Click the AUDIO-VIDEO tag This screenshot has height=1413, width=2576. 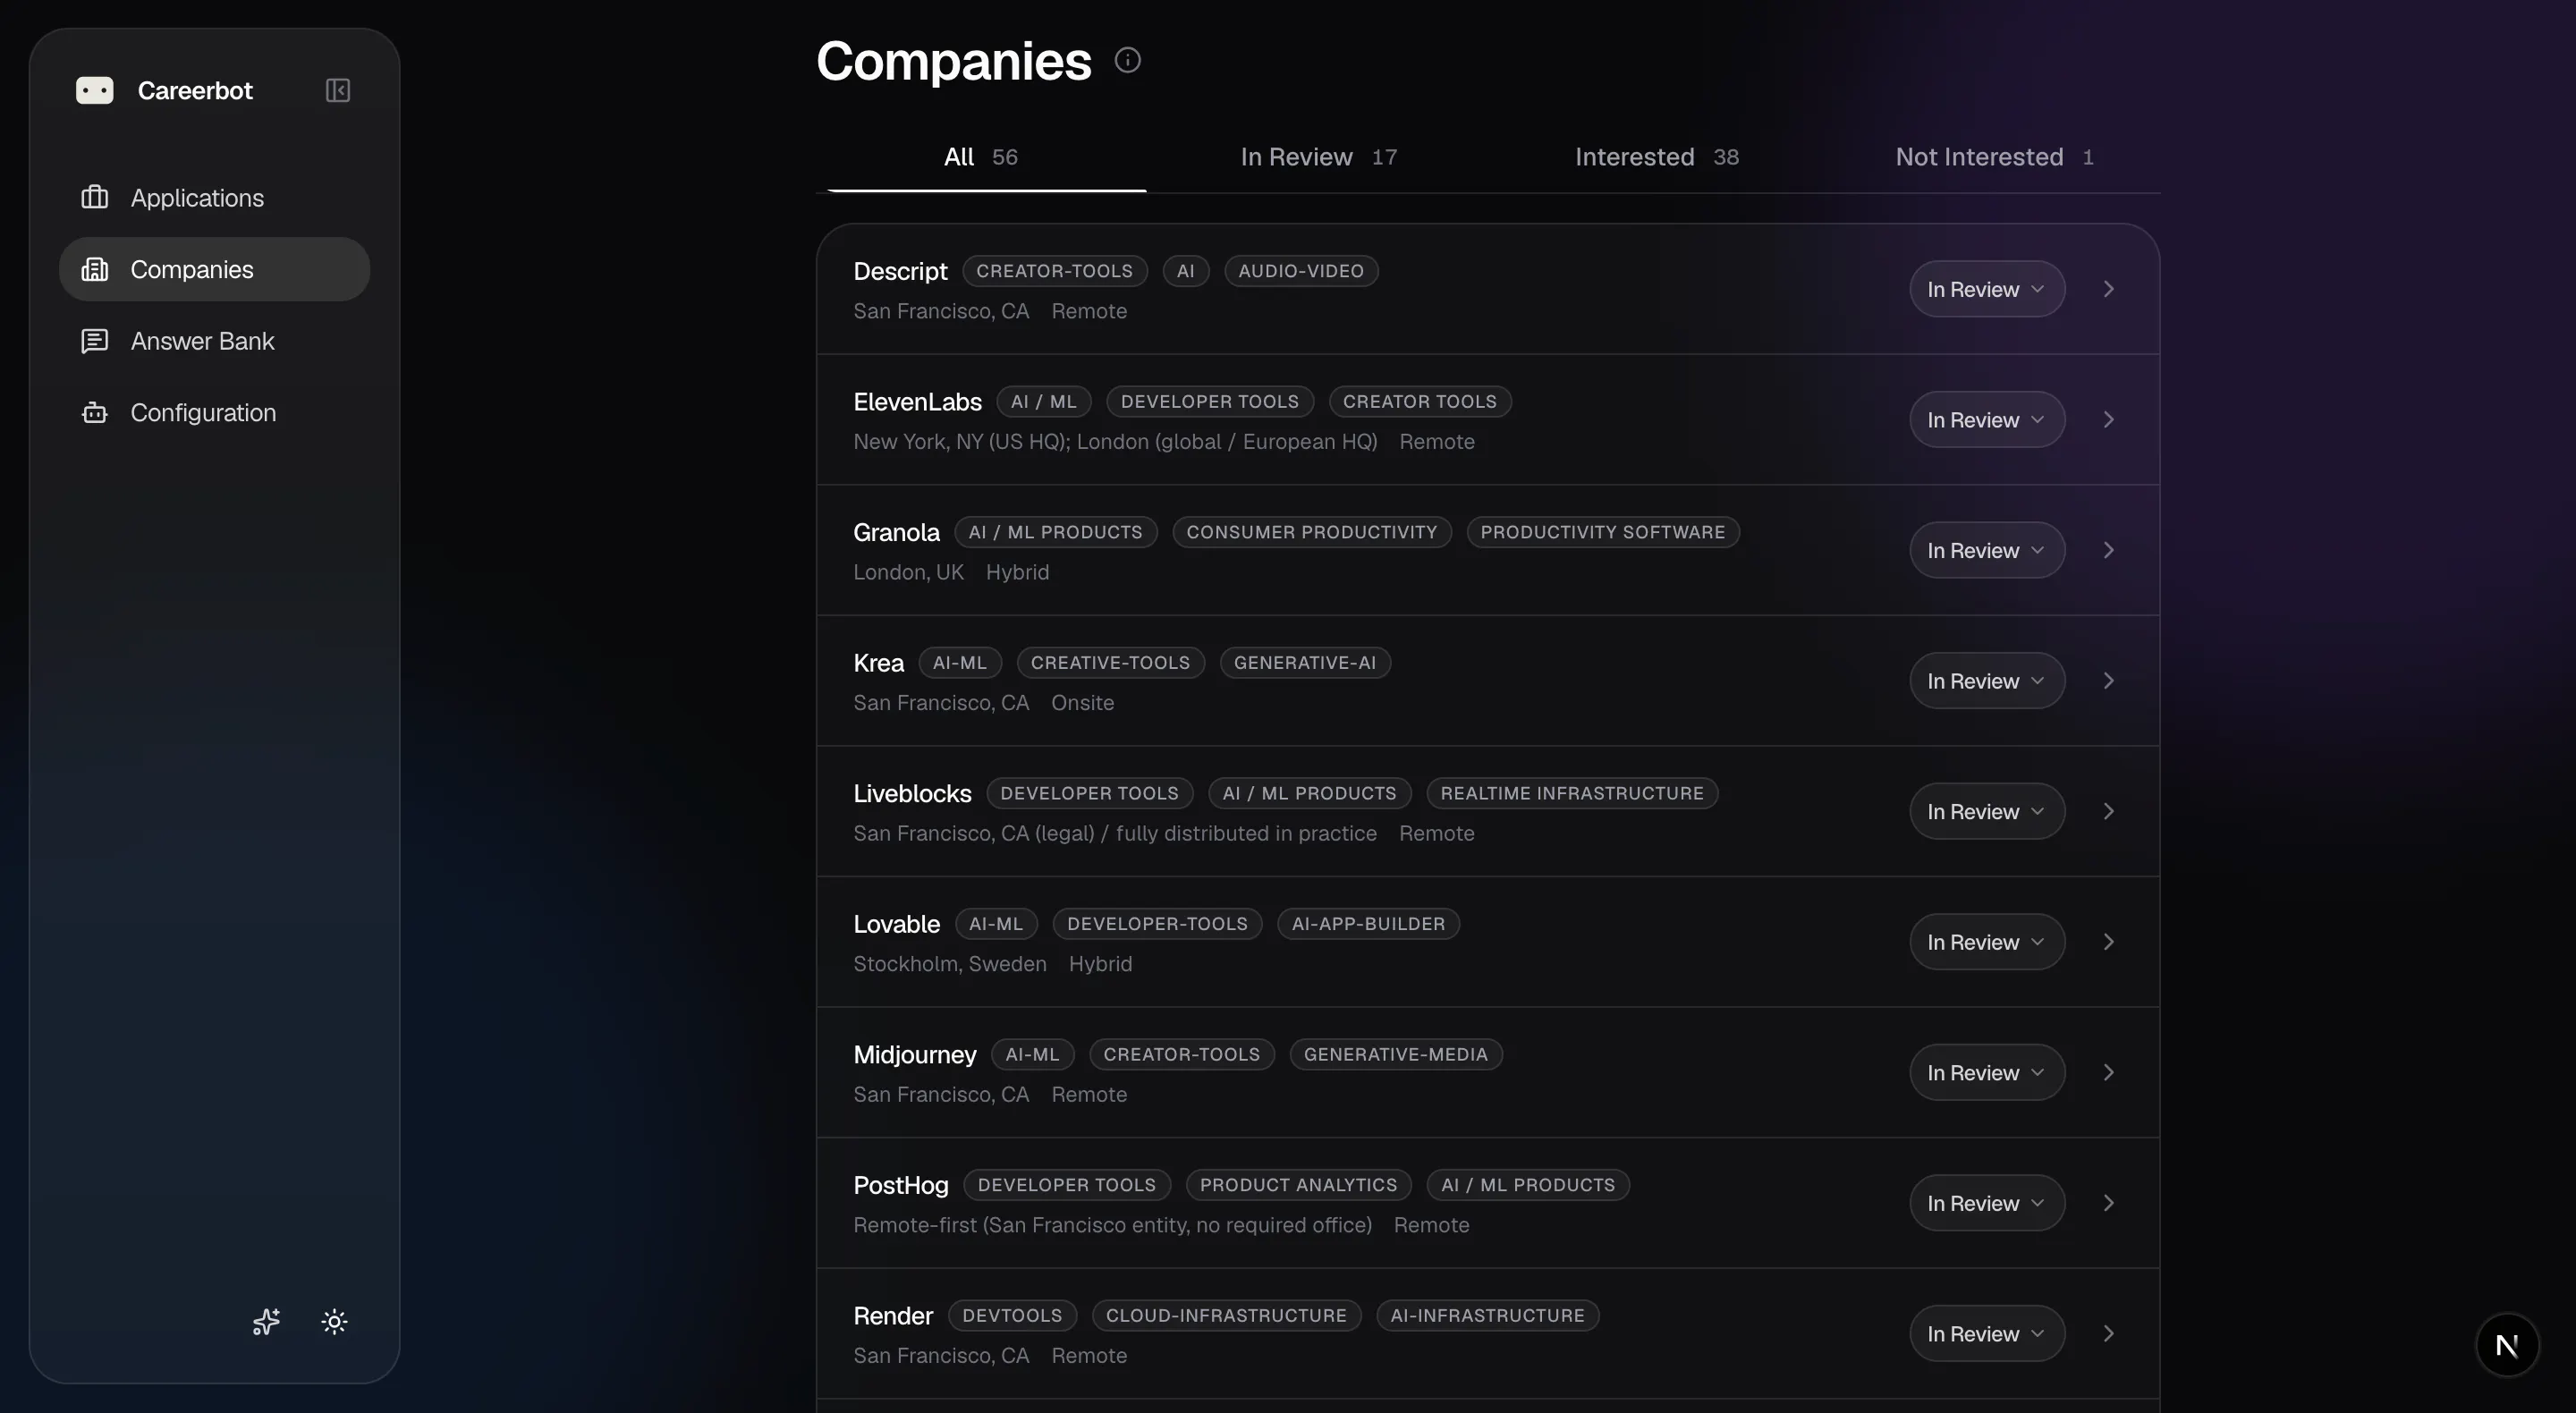point(1301,271)
